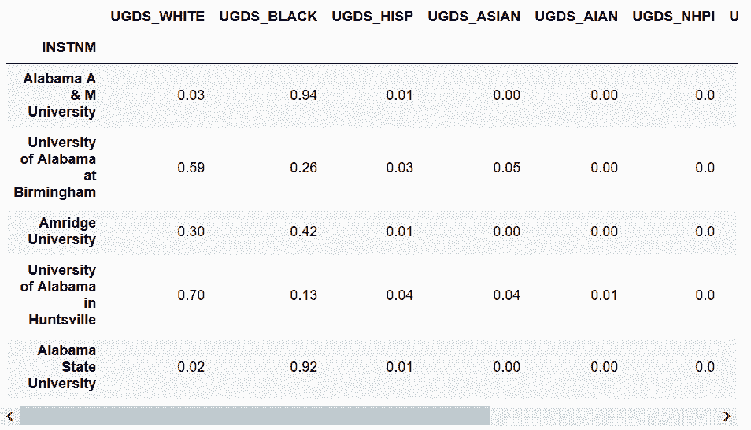Image resolution: width=751 pixels, height=430 pixels.
Task: Click the right scroll arrow
Action: tap(727, 416)
